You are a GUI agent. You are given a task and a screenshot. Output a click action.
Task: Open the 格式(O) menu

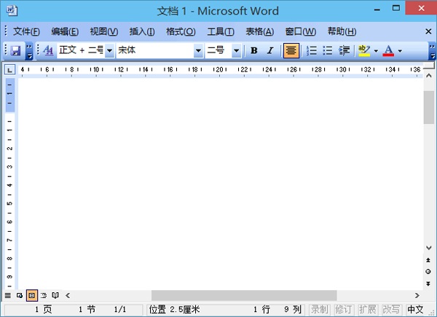pos(181,31)
